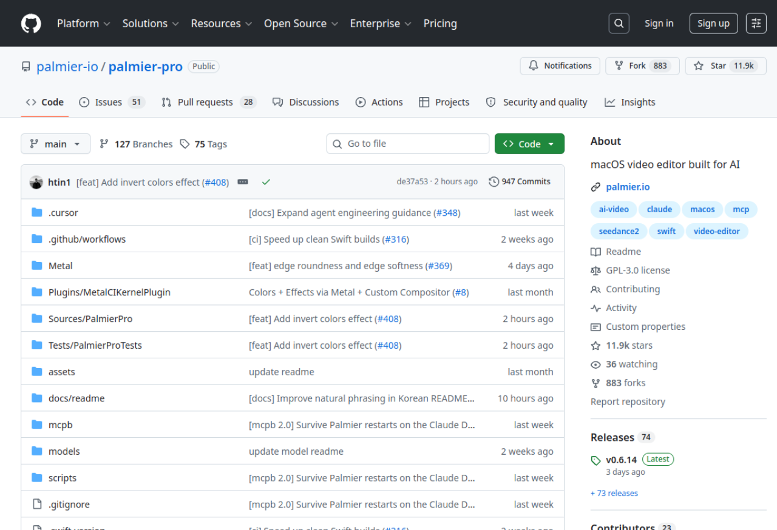Open Plugins/MetalCIKernelPlugin folder
777x530 pixels.
pos(109,292)
